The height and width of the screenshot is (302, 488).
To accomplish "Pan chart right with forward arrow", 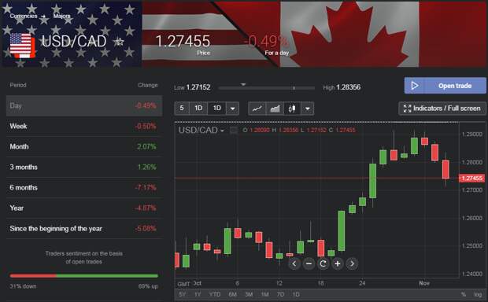I will (x=352, y=263).
